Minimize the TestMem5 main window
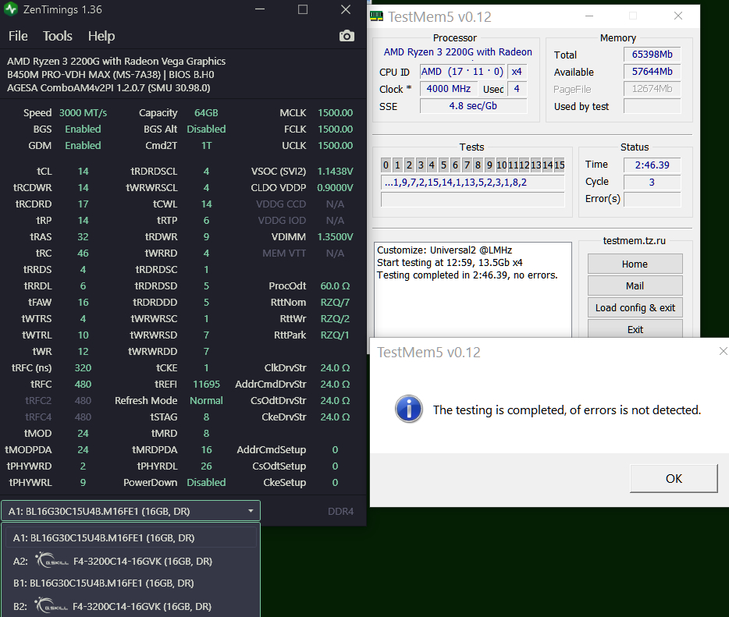The height and width of the screenshot is (617, 729). tap(589, 16)
